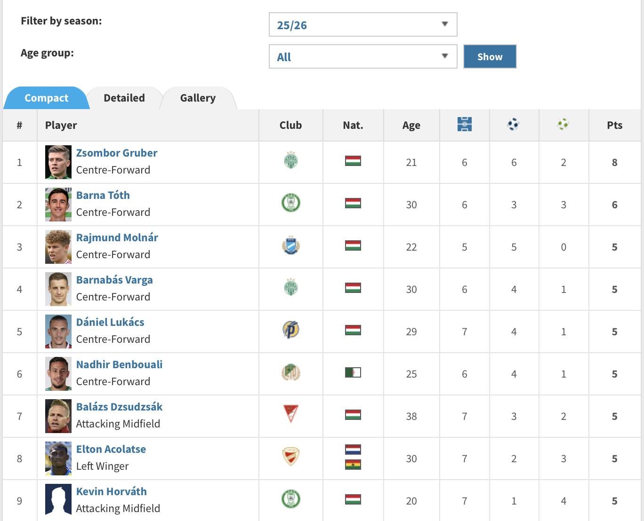The height and width of the screenshot is (521, 644).
Task: Click Zsombor Gruber's portrait thumbnail
Action: [58, 162]
